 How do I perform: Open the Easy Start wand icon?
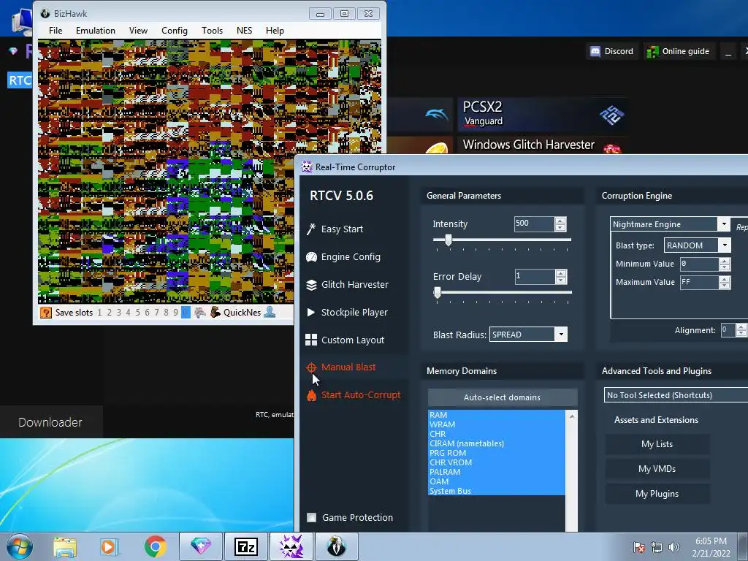(x=311, y=229)
